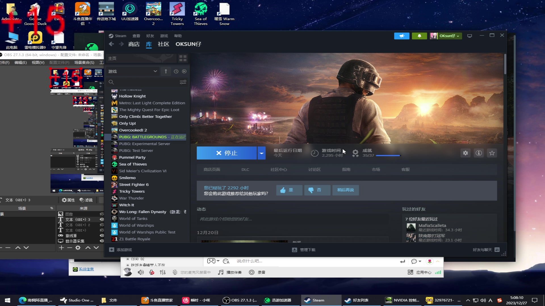
Task: Remove selected source in OBS
Action: pos(70,248)
